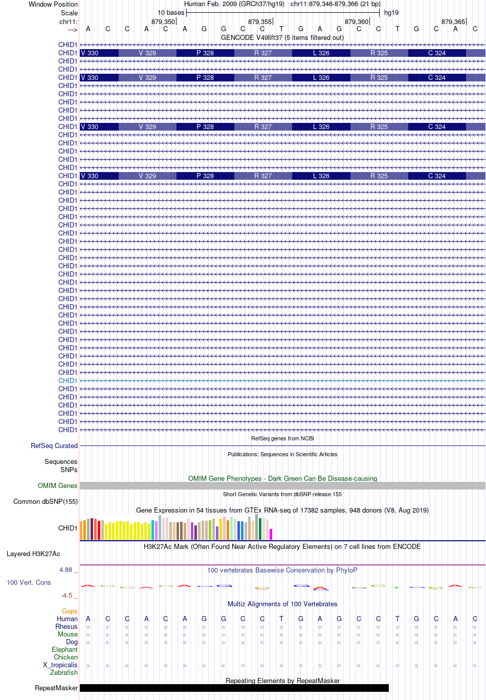Click the 879,360 position label
This screenshot has height=700, width=486.
click(357, 22)
